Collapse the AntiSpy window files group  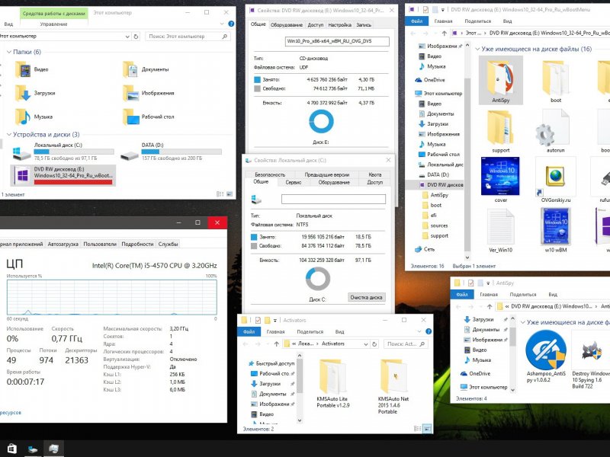[523, 322]
